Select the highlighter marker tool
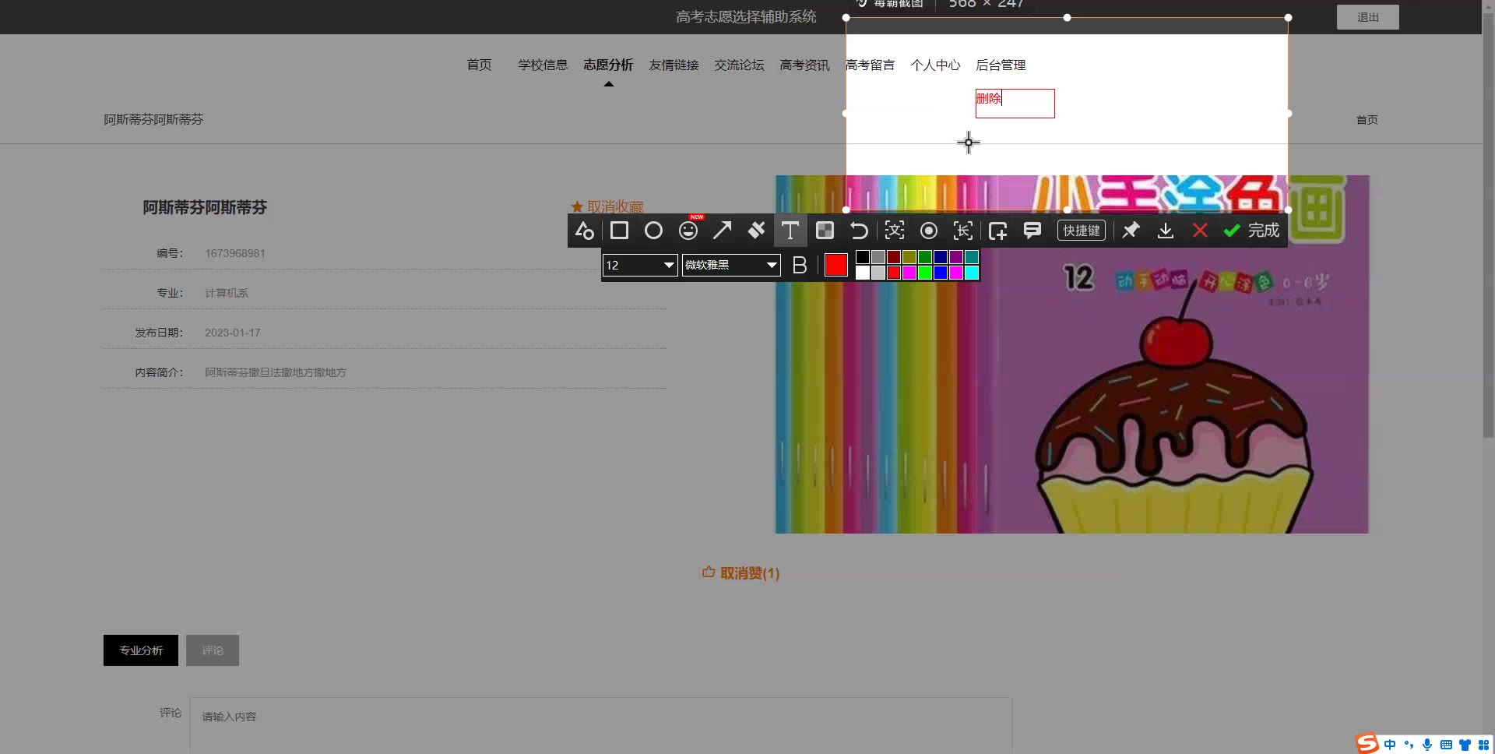Image resolution: width=1495 pixels, height=754 pixels. coord(756,231)
